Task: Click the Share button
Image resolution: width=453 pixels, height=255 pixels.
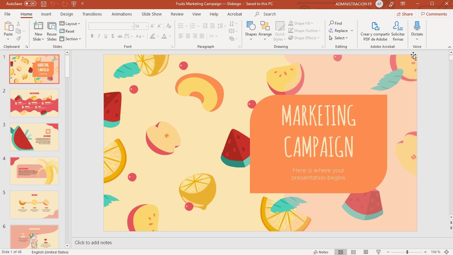Action: pos(405,14)
